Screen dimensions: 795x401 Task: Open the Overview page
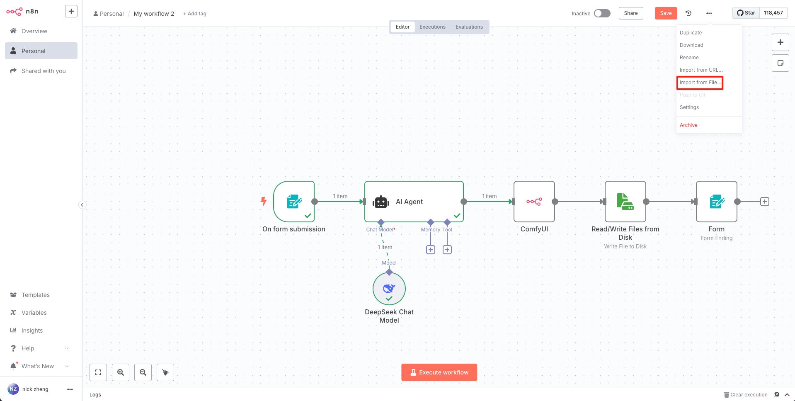41,31
